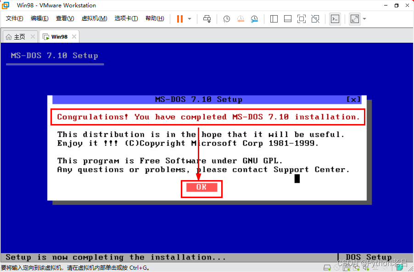Click the network adapter status bar icon
This screenshot has height=272, width=414.
click(x=356, y=268)
